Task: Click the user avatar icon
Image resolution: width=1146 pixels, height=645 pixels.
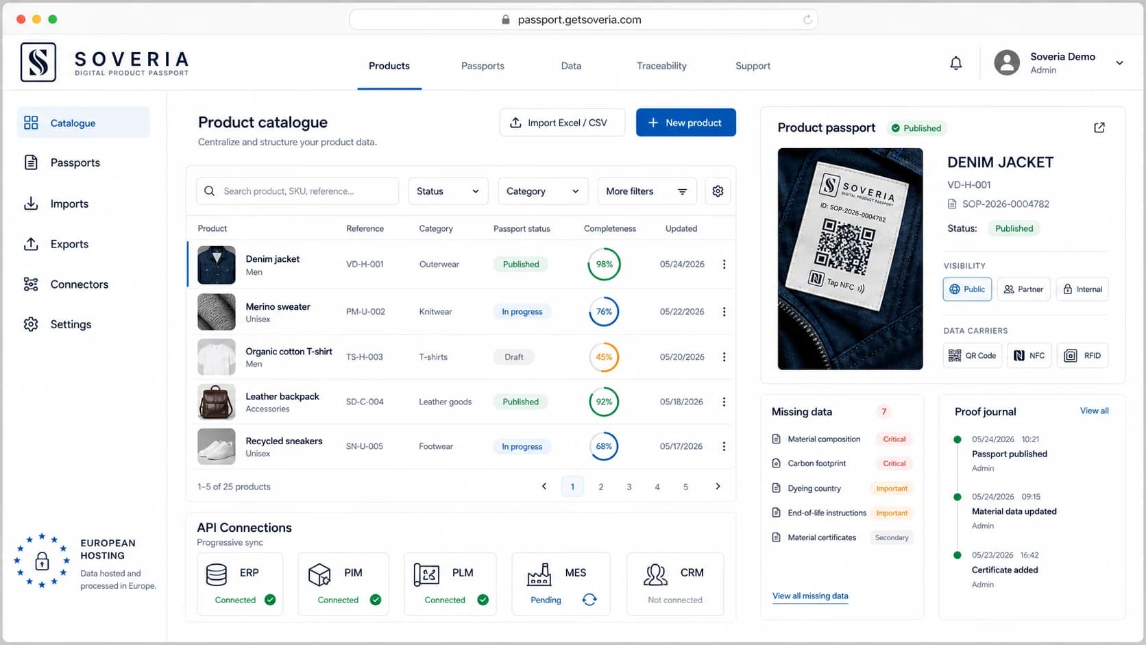Action: pos(1007,63)
